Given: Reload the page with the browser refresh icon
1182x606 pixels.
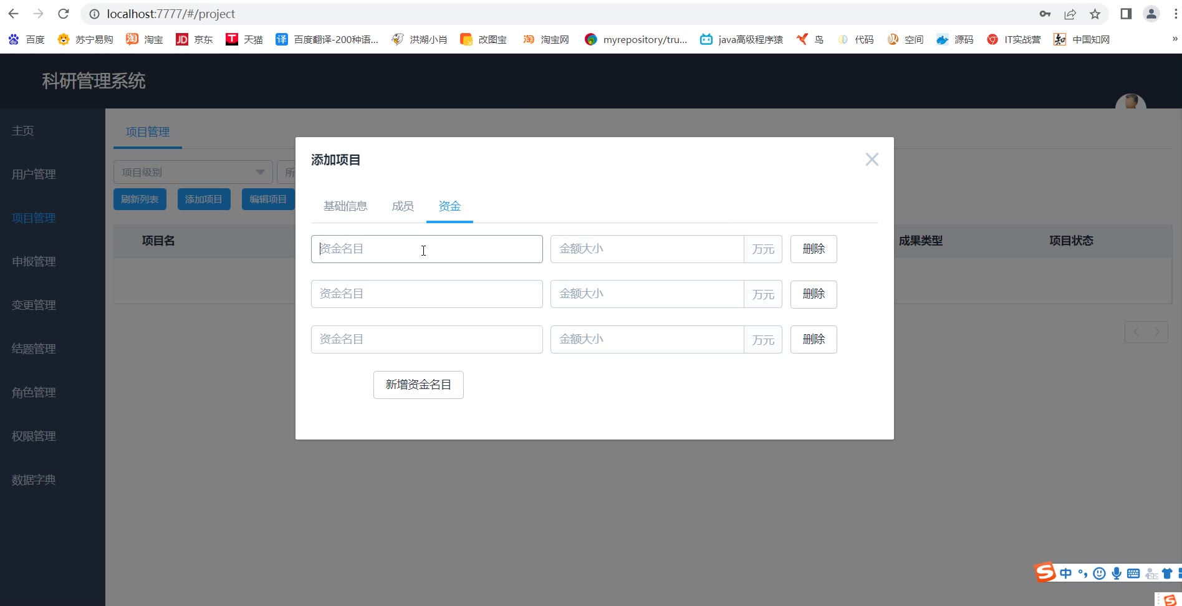Looking at the screenshot, I should click(63, 14).
